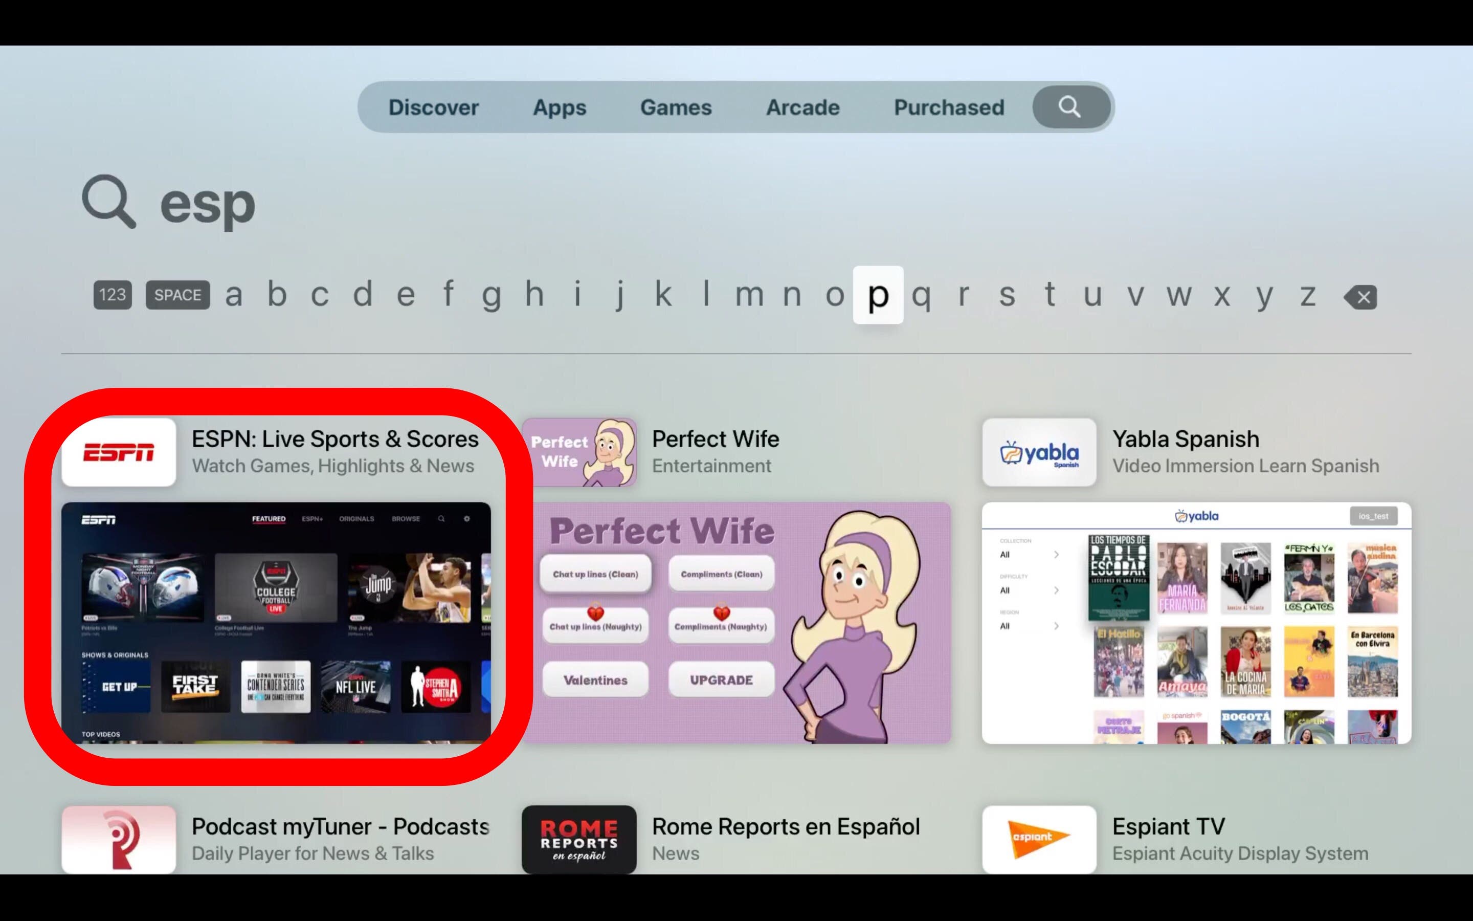
Task: Open the Rome Reports app icon
Action: tap(579, 839)
